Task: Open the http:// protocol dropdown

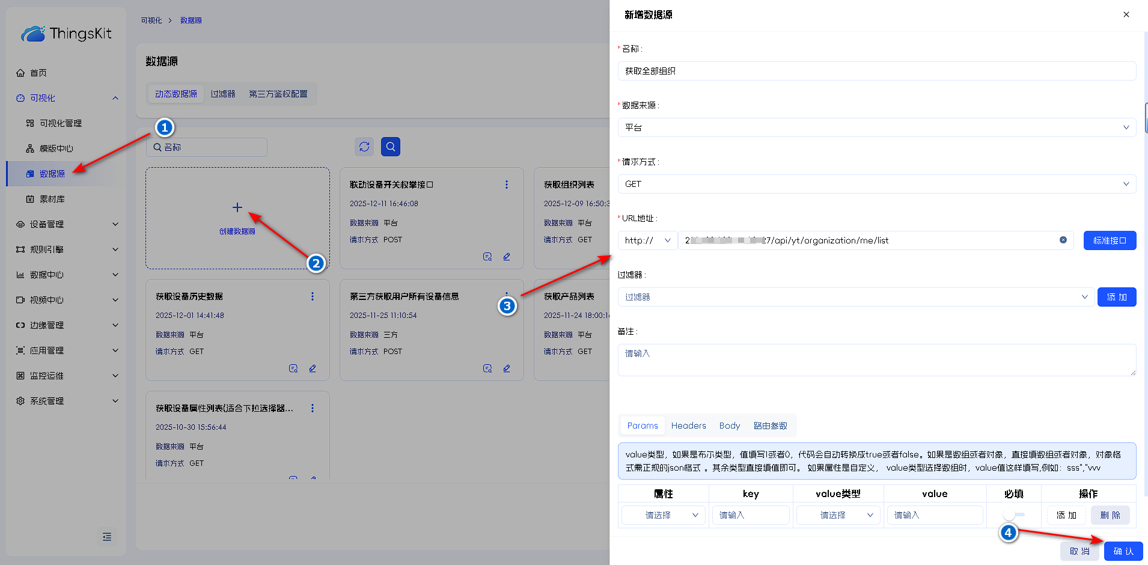Action: point(647,240)
